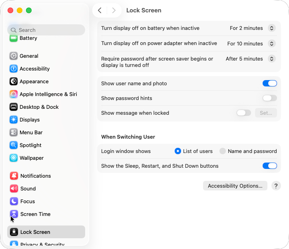Click the green zoom window button
Viewport: 289px width, 249px height.
pos(29,10)
